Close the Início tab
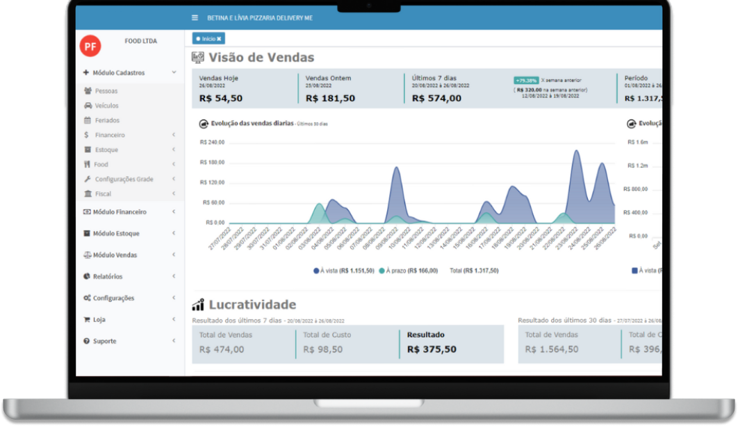 click(x=219, y=39)
